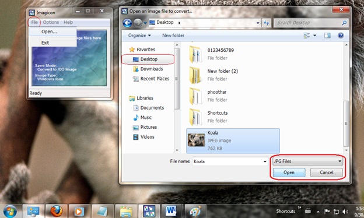
Task: Click the volume speaker tray icon
Action: [345, 212]
